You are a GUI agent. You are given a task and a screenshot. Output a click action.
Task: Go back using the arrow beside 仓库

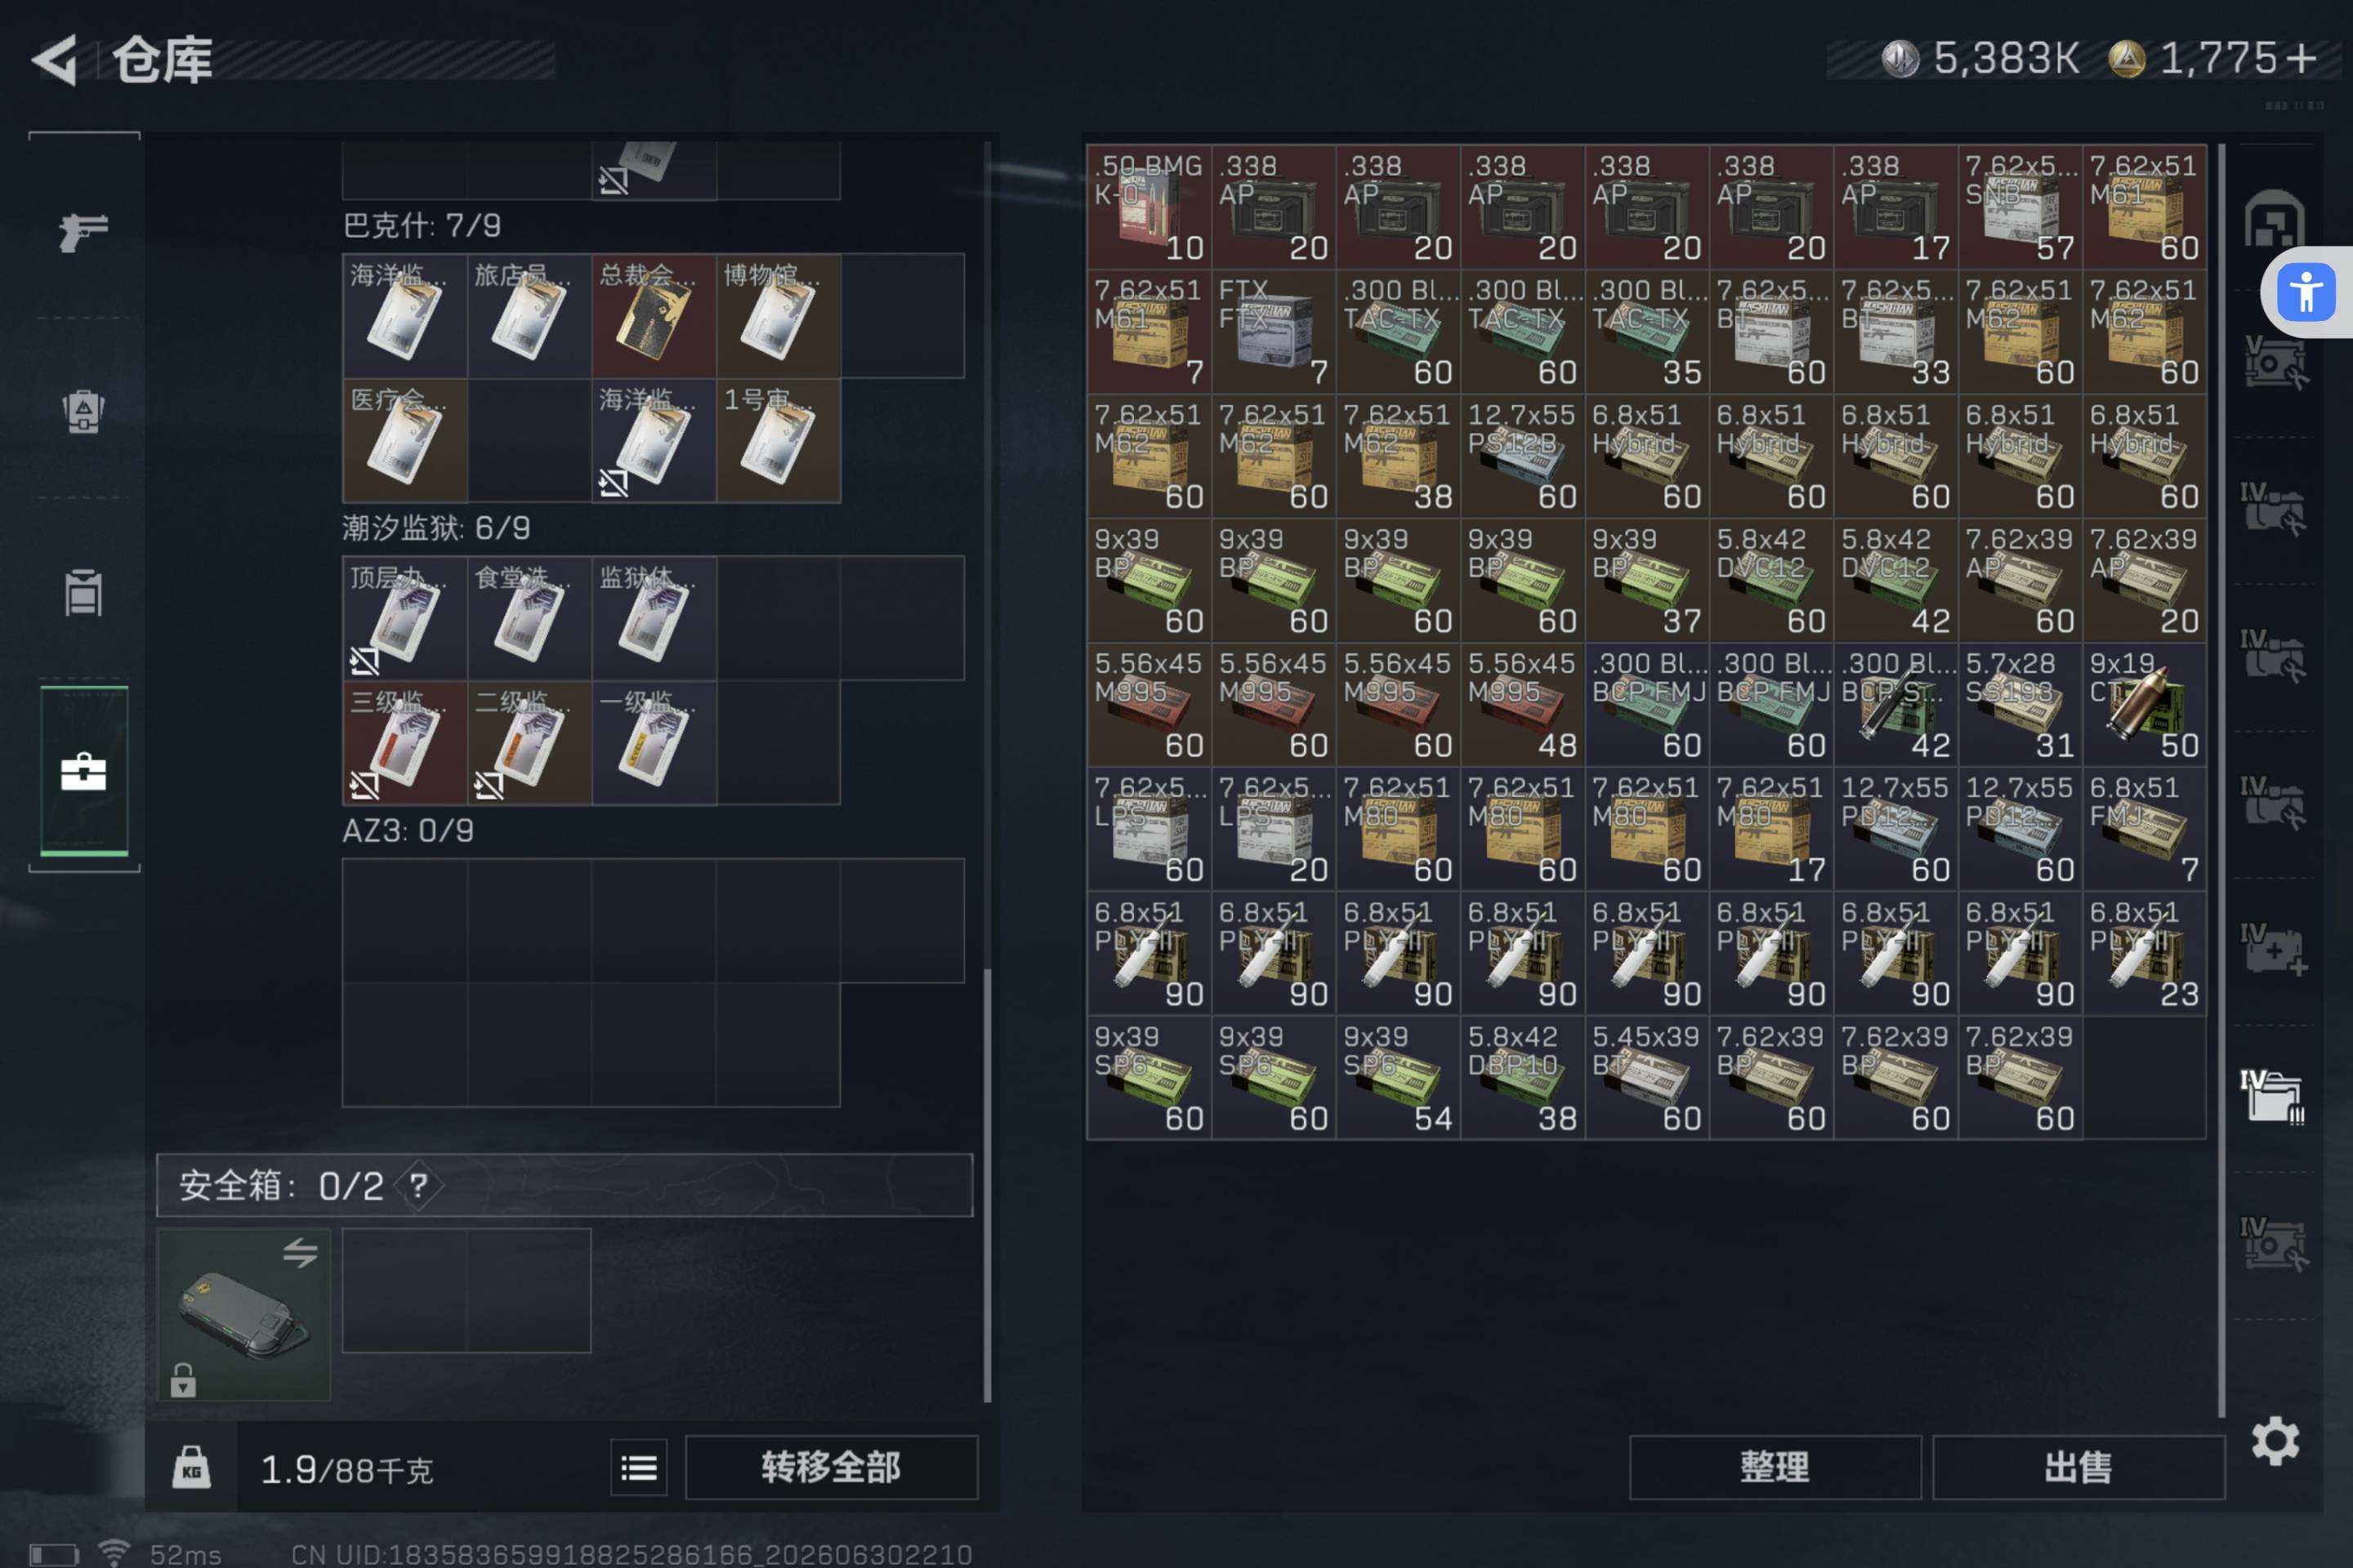[54, 60]
